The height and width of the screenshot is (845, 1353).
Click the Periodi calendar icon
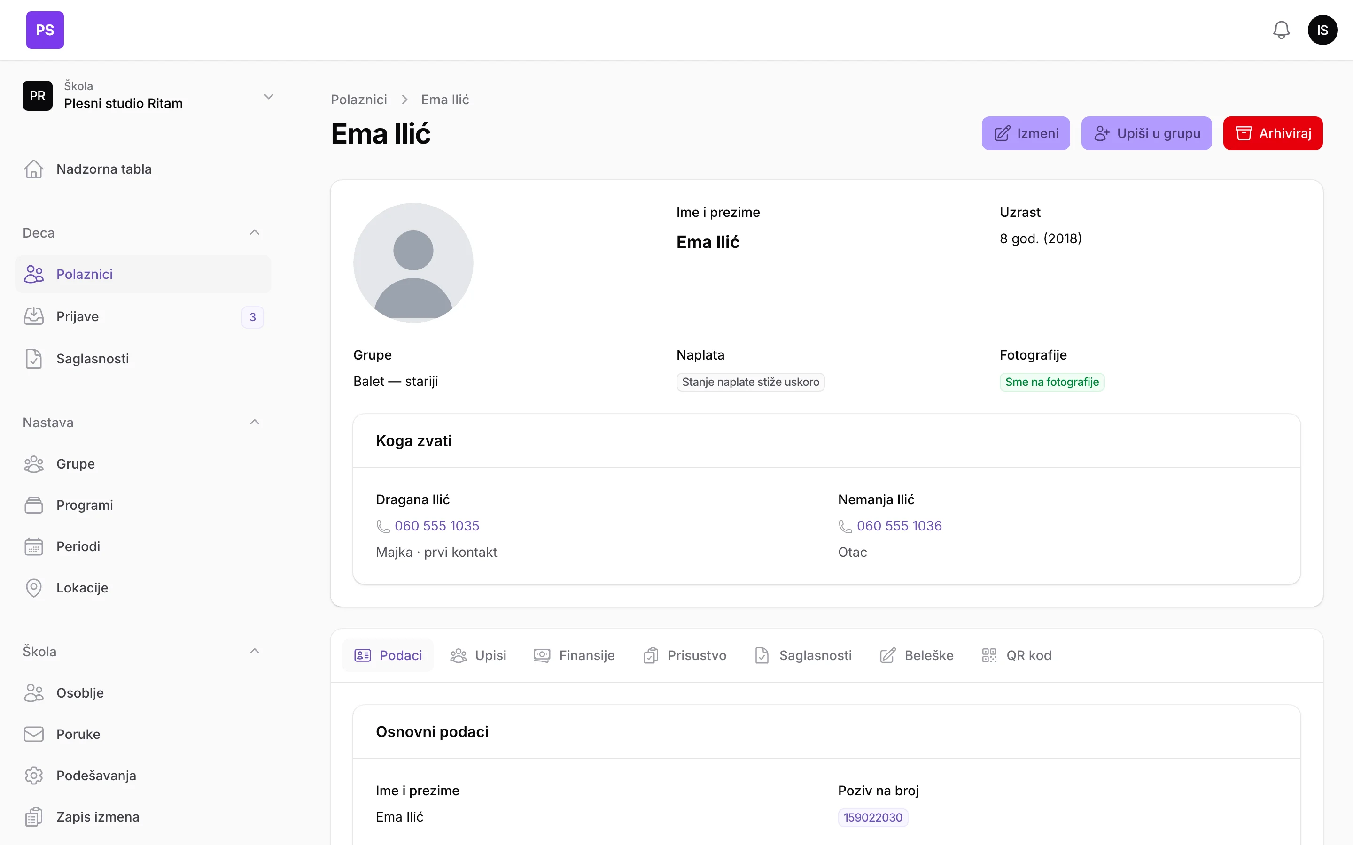pos(33,546)
